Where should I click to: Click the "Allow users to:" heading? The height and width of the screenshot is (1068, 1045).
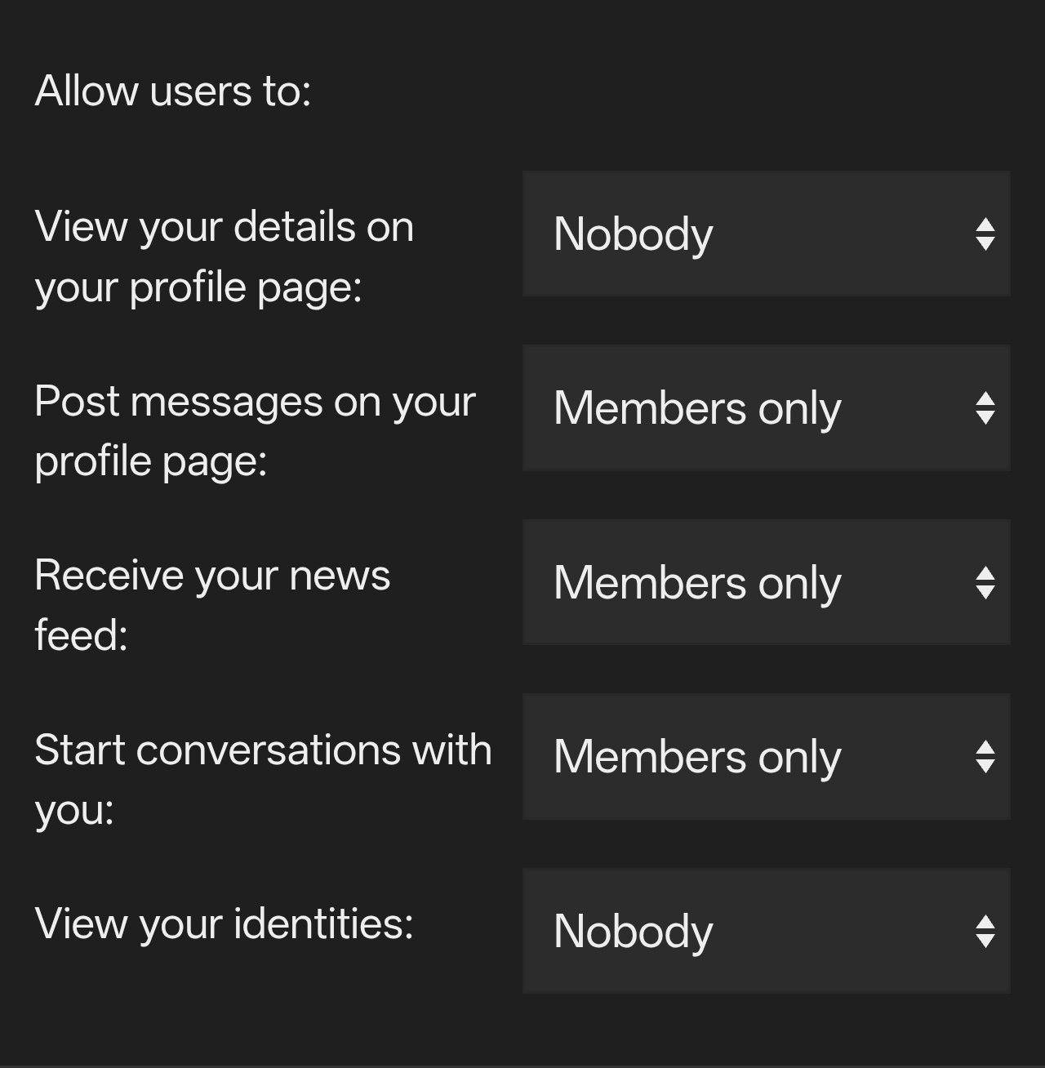(173, 91)
